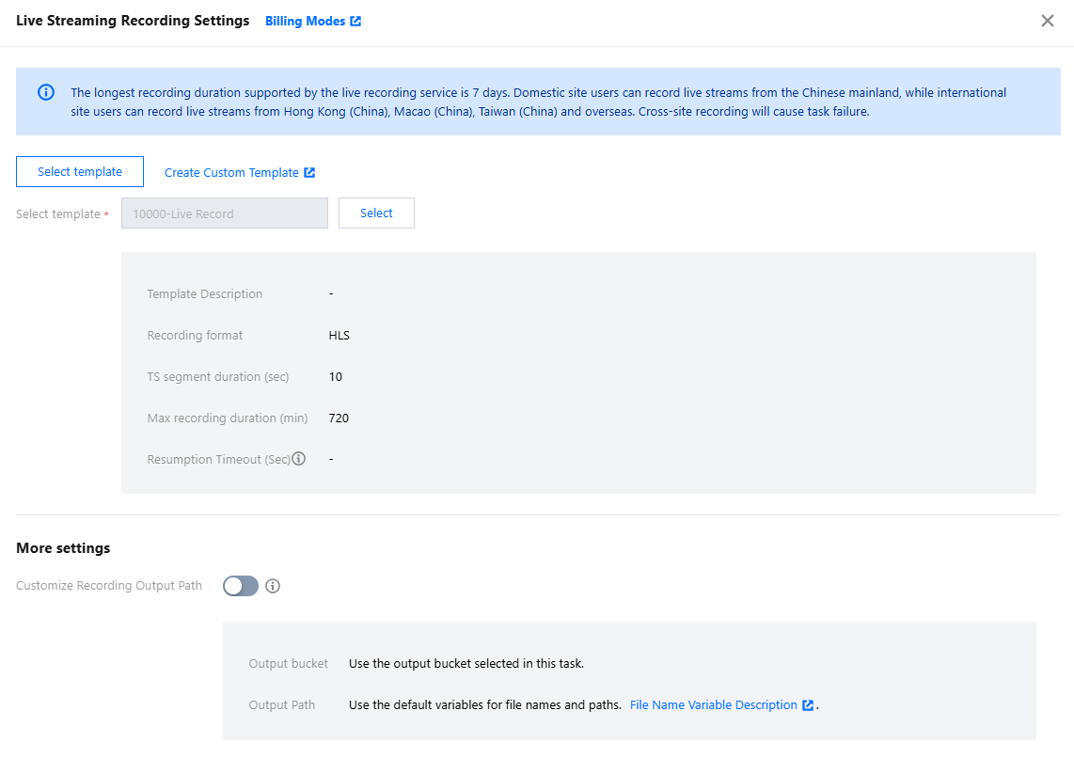Click the external-link icon after File Name Variable Description
This screenshot has height=774, width=1074.
coord(807,704)
